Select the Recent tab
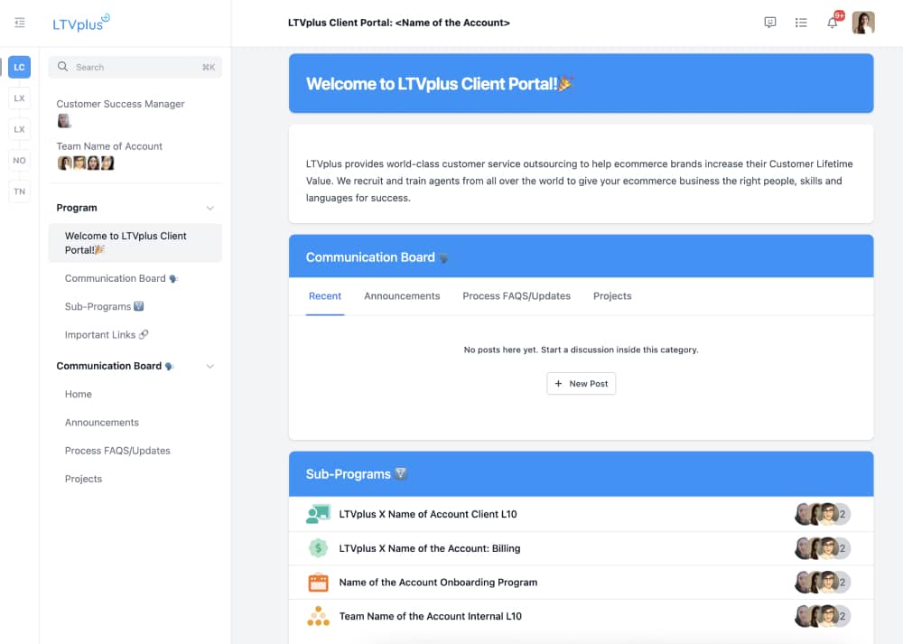 325,296
